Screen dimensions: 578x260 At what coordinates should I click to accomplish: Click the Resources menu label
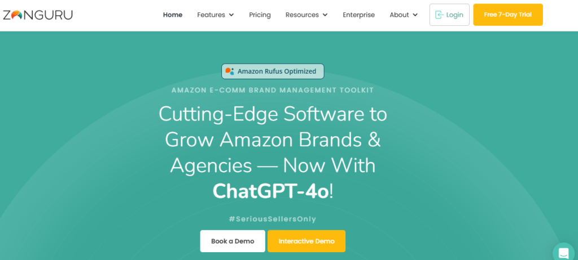[302, 15]
